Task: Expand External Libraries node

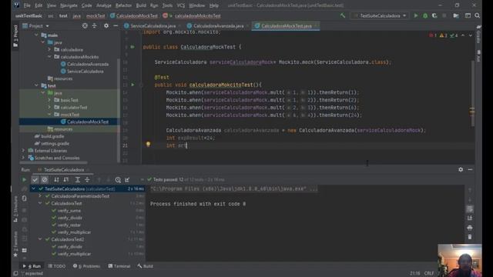Action: [23, 151]
